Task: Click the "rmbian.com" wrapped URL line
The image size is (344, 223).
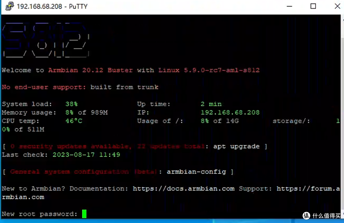Action: pyautogui.click(x=23, y=197)
